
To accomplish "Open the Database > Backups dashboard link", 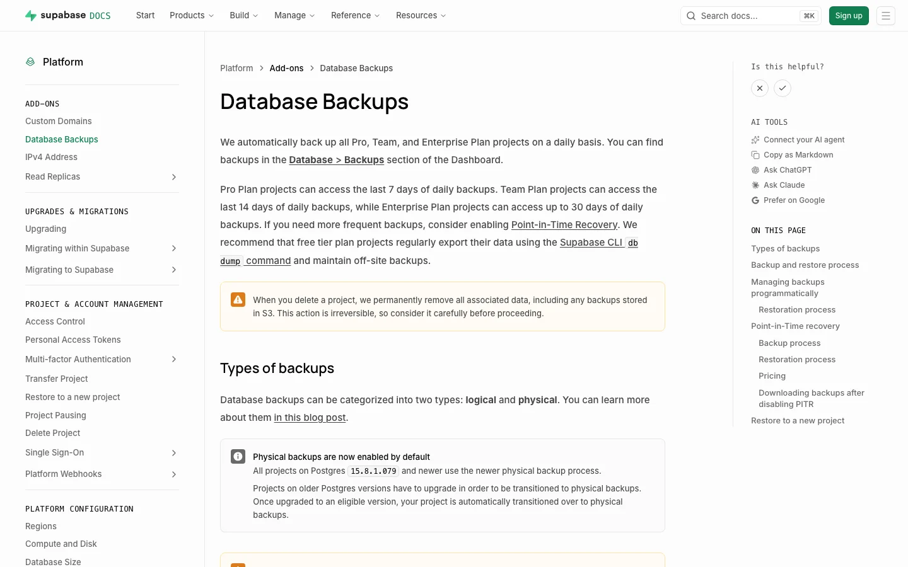I will click(x=337, y=160).
